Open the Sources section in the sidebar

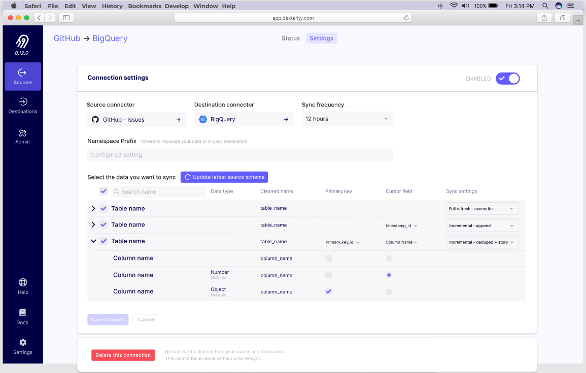tap(22, 77)
